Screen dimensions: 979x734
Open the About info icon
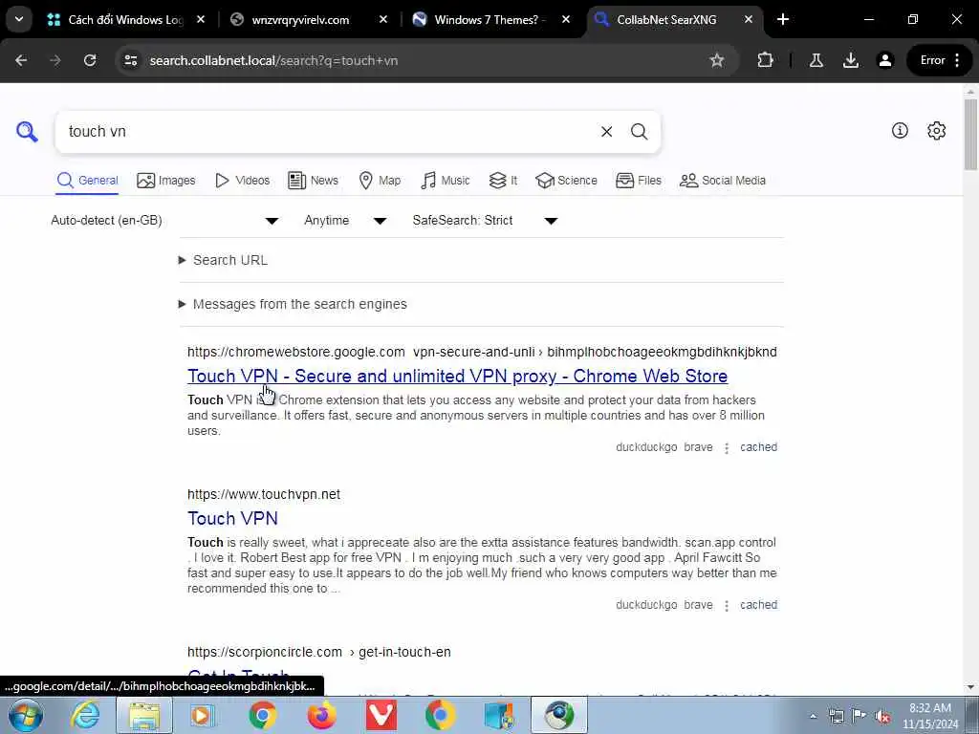pos(900,130)
